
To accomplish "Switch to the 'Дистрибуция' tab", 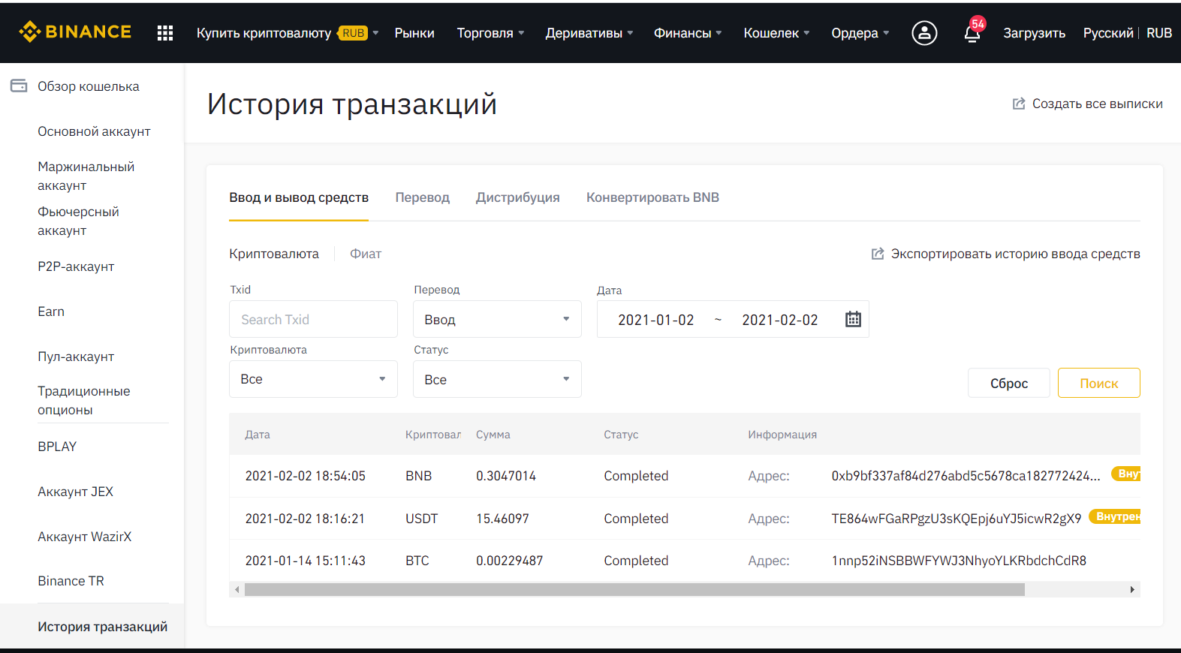I will (x=518, y=197).
